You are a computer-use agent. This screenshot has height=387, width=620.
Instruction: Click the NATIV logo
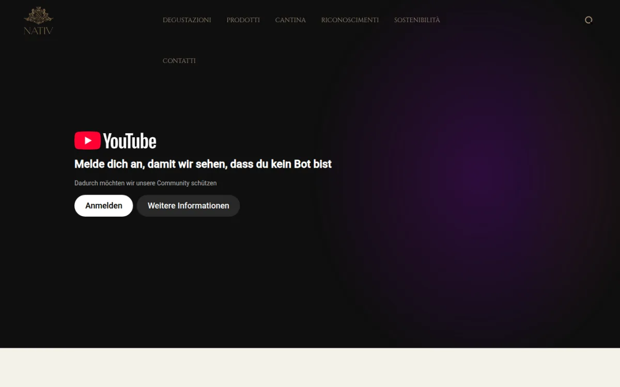[x=38, y=21]
